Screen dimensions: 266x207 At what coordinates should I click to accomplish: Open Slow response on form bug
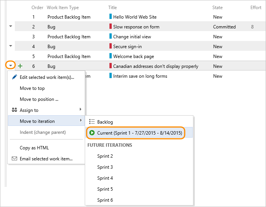pos(136,27)
